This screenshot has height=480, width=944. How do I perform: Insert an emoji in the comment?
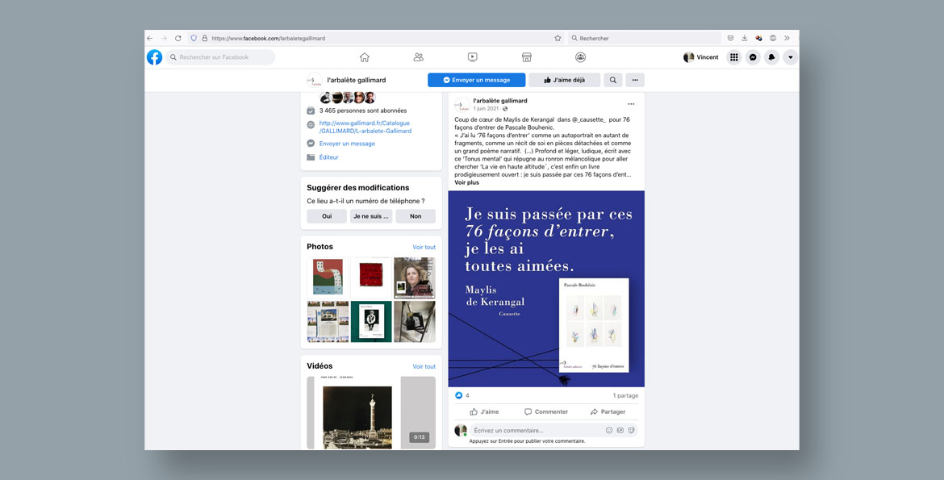point(609,430)
